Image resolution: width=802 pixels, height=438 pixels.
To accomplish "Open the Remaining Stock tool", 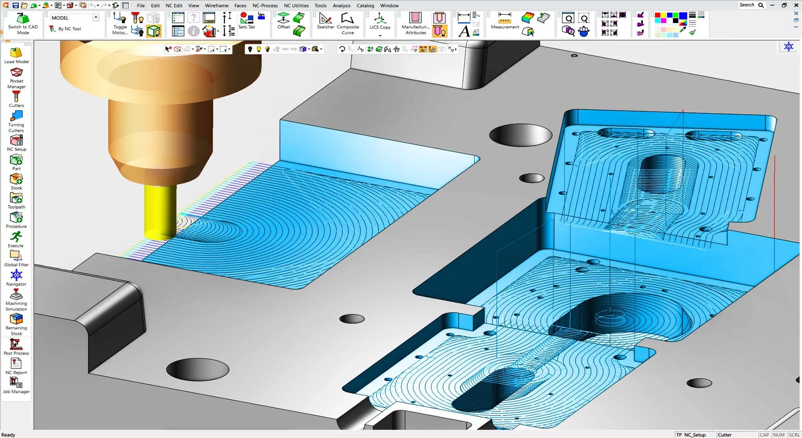I will (x=16, y=324).
